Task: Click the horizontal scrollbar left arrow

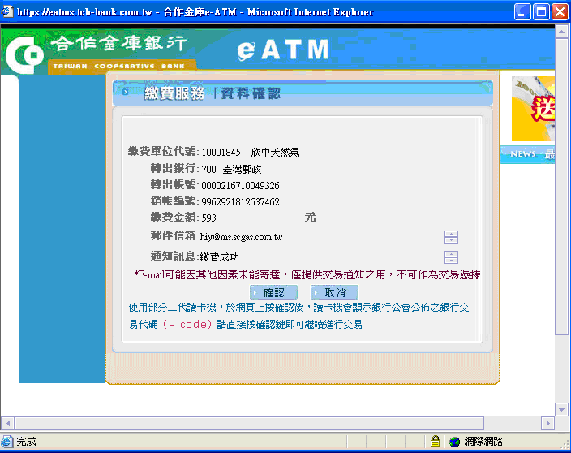Action: [x=7, y=423]
